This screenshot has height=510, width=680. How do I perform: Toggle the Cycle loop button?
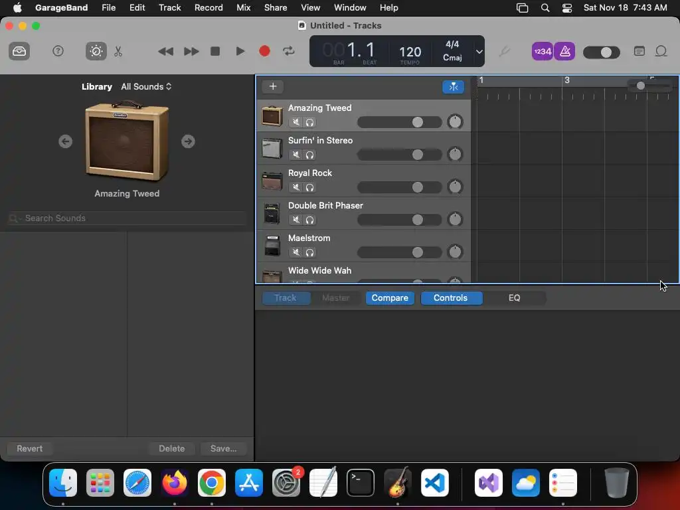coord(288,52)
